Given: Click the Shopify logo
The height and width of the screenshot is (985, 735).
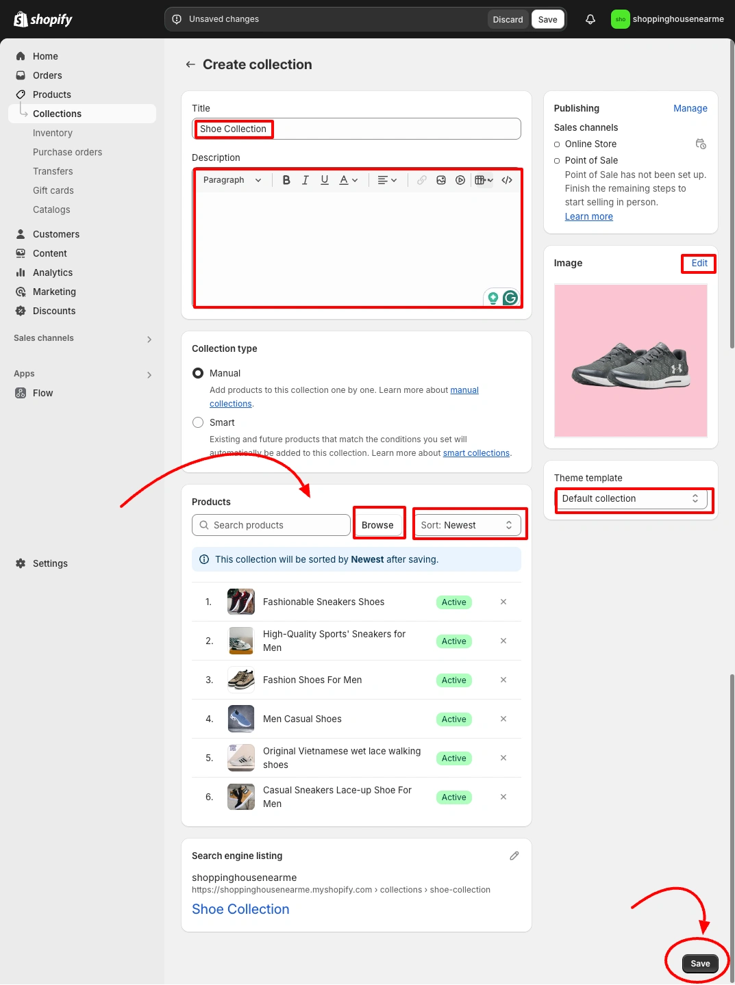Looking at the screenshot, I should [43, 19].
